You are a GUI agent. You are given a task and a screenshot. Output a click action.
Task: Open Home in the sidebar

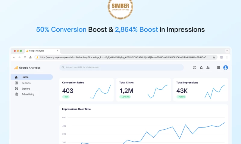pyautogui.click(x=32, y=77)
